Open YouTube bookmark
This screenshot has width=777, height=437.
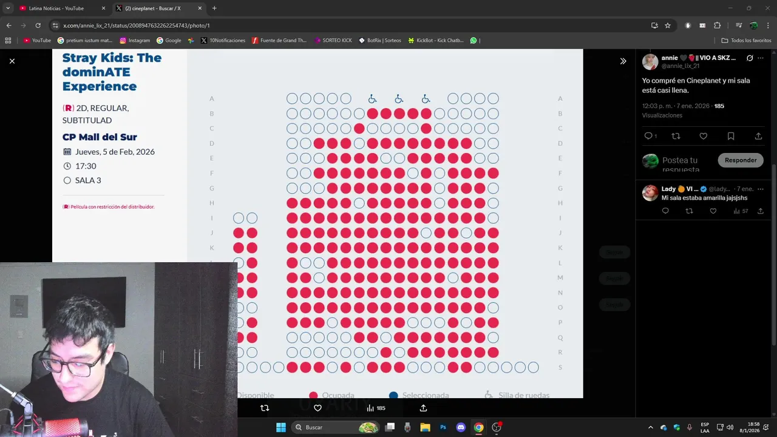pos(37,41)
